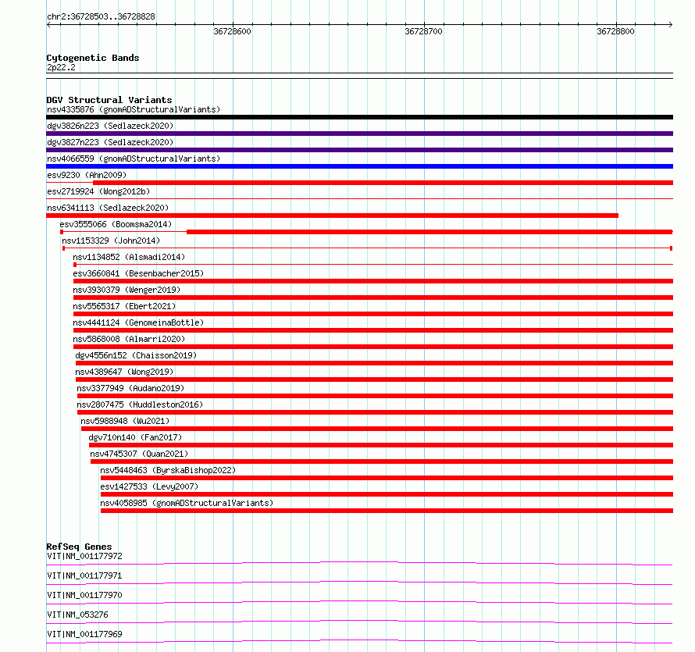
Task: Select variant dgv710n140 (Fan2017) label
Action: pos(135,437)
